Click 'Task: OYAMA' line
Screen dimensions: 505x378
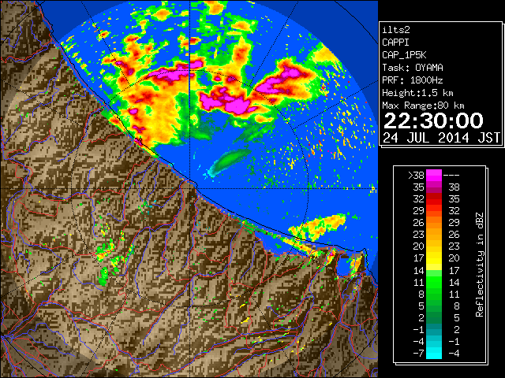click(413, 68)
